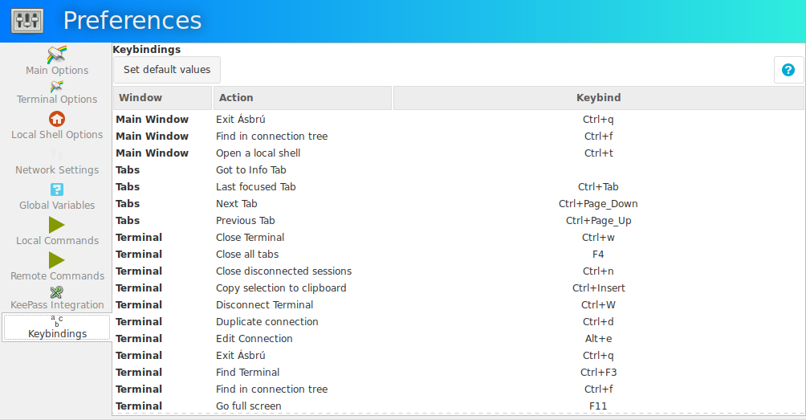Click the Ctrl+d keybind cell
This screenshot has width=806, height=420.
[x=598, y=322]
